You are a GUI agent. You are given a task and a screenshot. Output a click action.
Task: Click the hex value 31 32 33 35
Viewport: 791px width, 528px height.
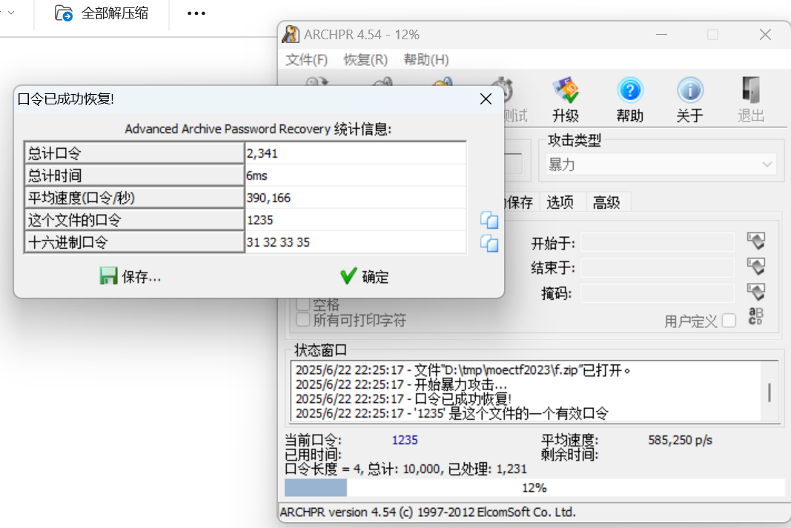(x=278, y=242)
